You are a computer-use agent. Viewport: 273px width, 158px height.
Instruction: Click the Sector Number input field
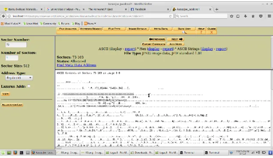pyautogui.click(x=16, y=45)
